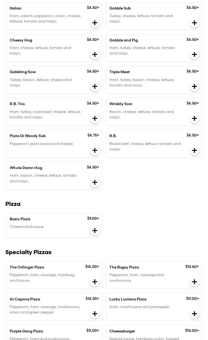
Task: Open the Gobble and Pig item title
Action: [123, 40]
